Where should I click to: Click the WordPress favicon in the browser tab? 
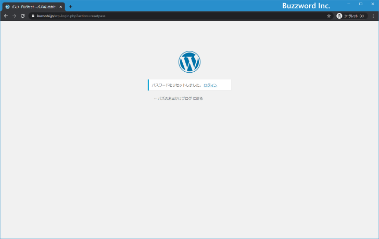click(7, 7)
